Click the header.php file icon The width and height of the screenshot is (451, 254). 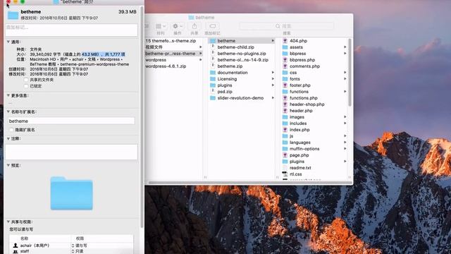click(285, 111)
